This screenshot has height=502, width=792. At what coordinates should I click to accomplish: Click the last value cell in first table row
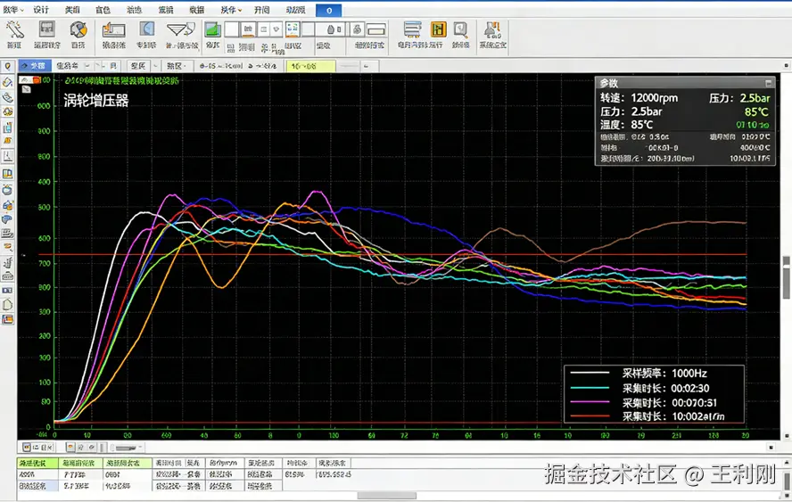(334, 474)
